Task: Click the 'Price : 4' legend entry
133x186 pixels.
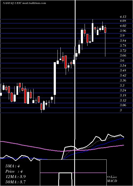Action: point(14,171)
